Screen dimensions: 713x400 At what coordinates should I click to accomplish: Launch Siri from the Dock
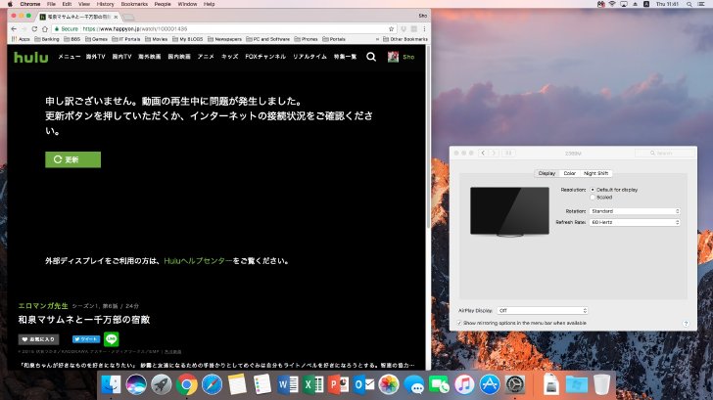tap(136, 384)
